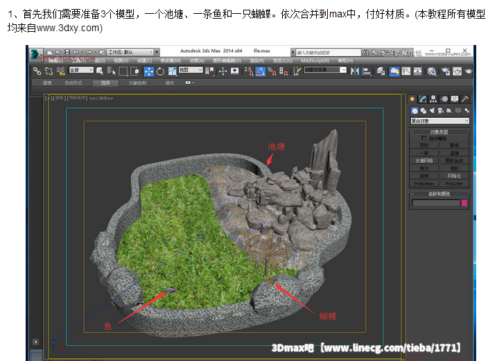The image size is (488, 361).
Task: Open the workspace 工作区 dropdown
Action: [x=130, y=52]
